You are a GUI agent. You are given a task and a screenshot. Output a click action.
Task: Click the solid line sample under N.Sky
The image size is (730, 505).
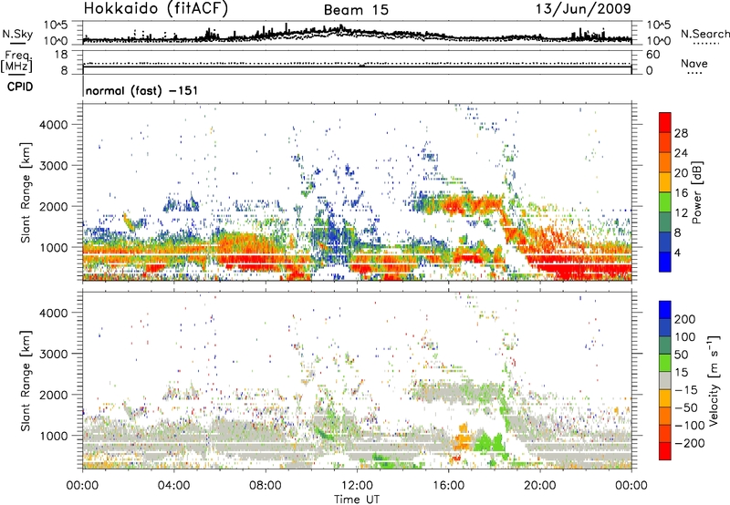(17, 43)
